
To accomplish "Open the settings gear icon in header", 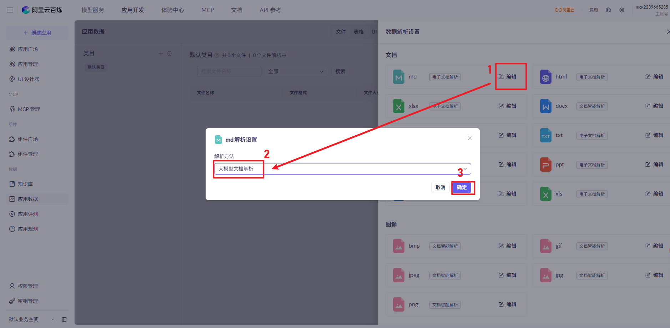I will pos(622,10).
